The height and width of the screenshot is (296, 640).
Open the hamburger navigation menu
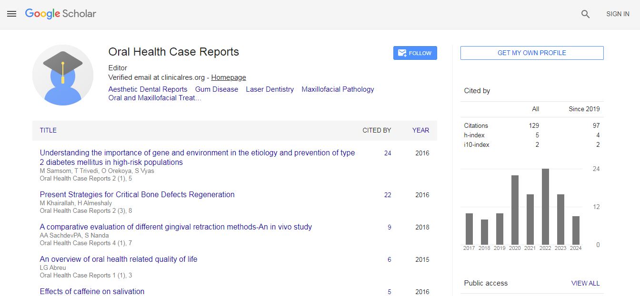[x=11, y=14]
